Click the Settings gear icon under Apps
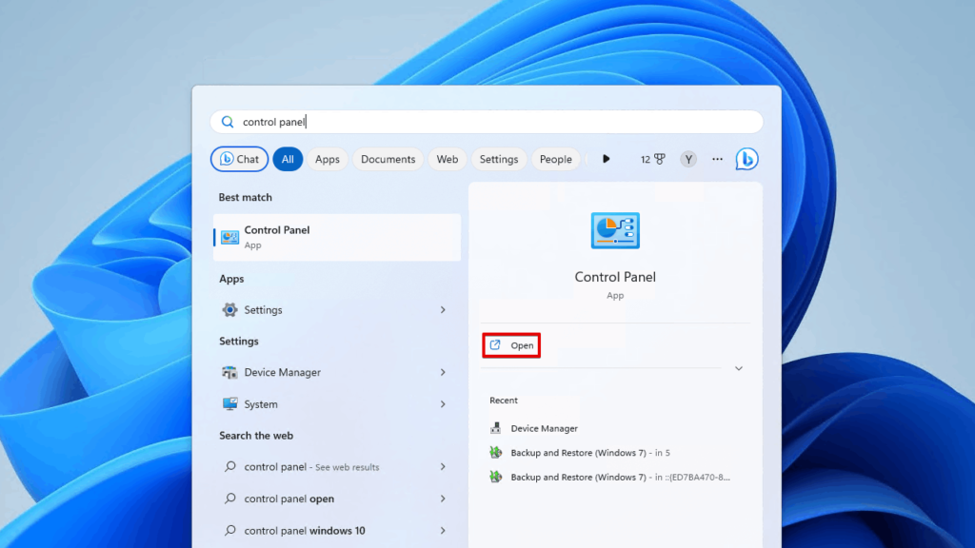This screenshot has width=975, height=548. point(229,309)
